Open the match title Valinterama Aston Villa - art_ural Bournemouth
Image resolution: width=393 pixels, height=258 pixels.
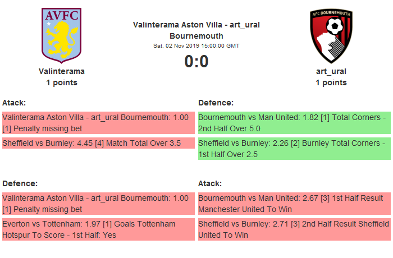pos(196,30)
